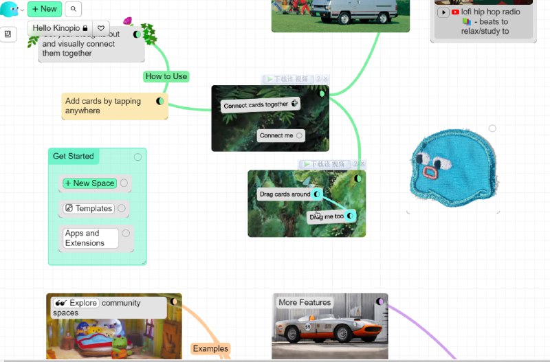Toggle the circle next to New Space card
The height and width of the screenshot is (362, 550).
click(124, 183)
